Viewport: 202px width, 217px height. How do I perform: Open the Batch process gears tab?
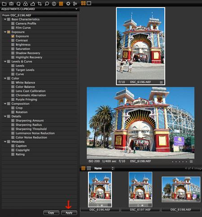coord(75,4)
